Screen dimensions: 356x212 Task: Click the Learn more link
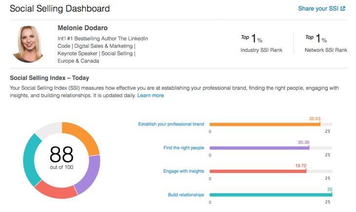[x=150, y=96]
